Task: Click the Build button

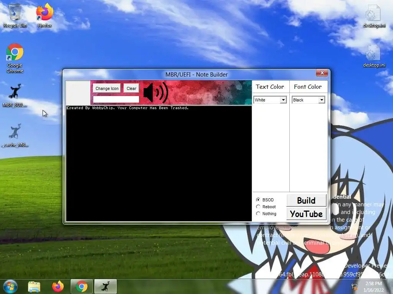Action: coord(306,201)
